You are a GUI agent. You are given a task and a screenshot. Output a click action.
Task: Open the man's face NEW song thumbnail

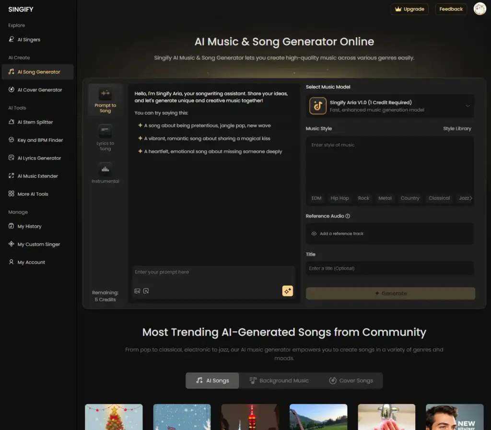(x=455, y=417)
